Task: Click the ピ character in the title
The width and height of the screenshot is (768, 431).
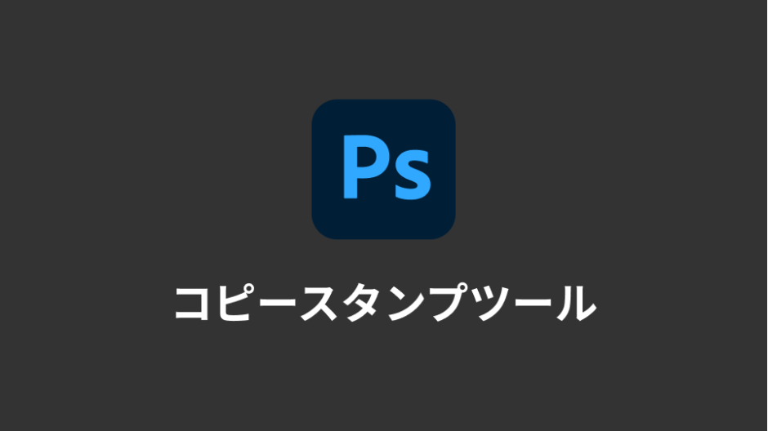Action: pyautogui.click(x=238, y=302)
